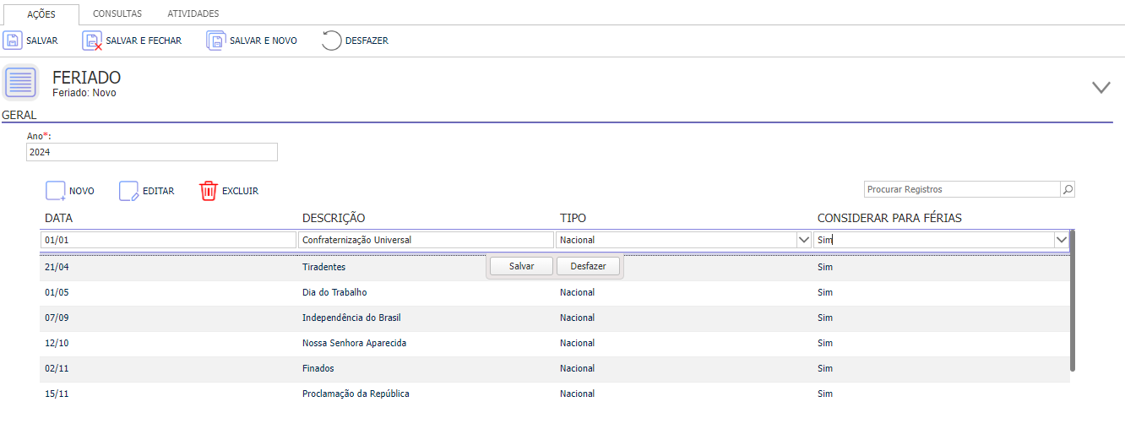Click the inline Salvar button
The height and width of the screenshot is (440, 1125).
[521, 266]
